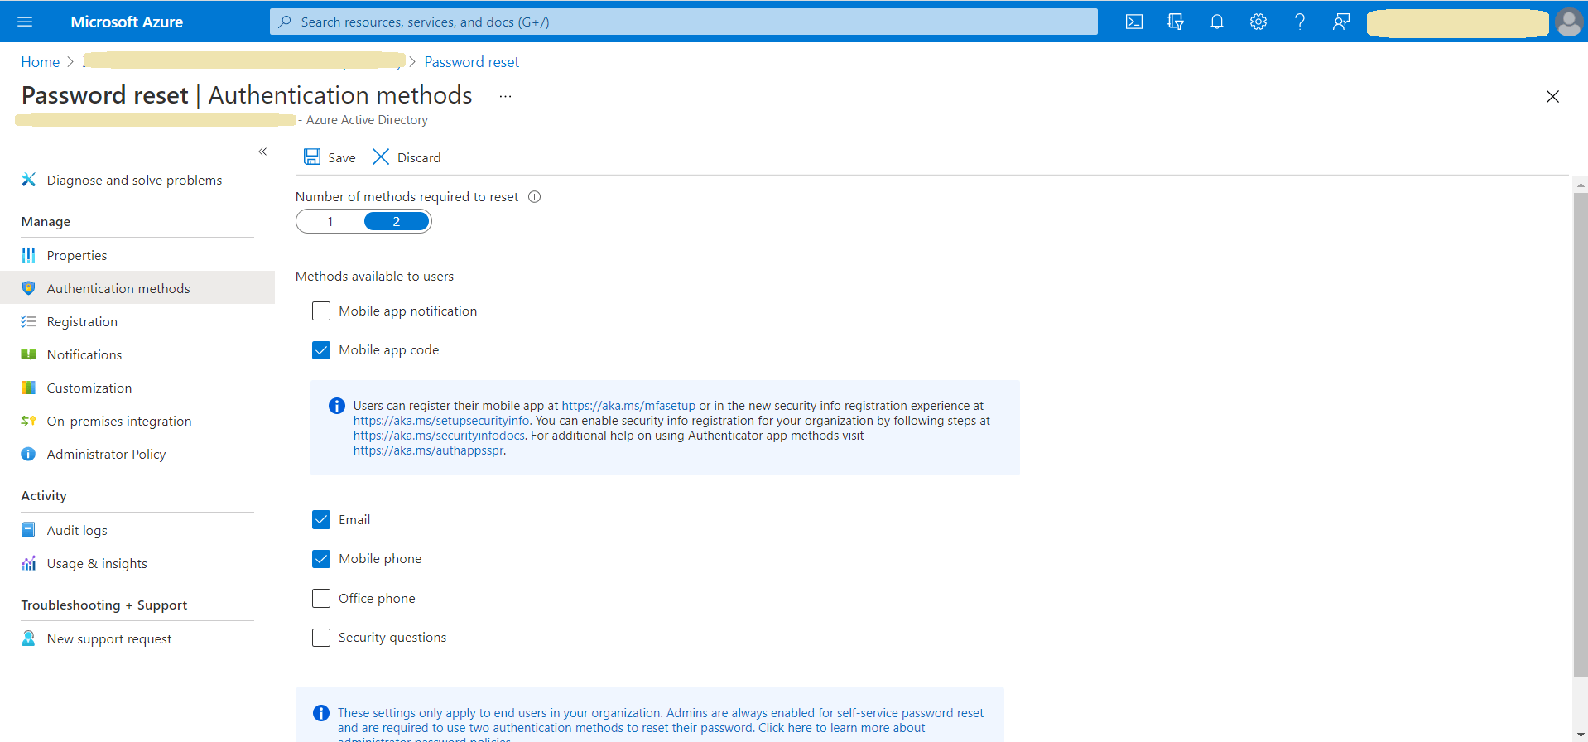Click the search resources input field
Viewport: 1588px width, 742px height.
tap(683, 22)
